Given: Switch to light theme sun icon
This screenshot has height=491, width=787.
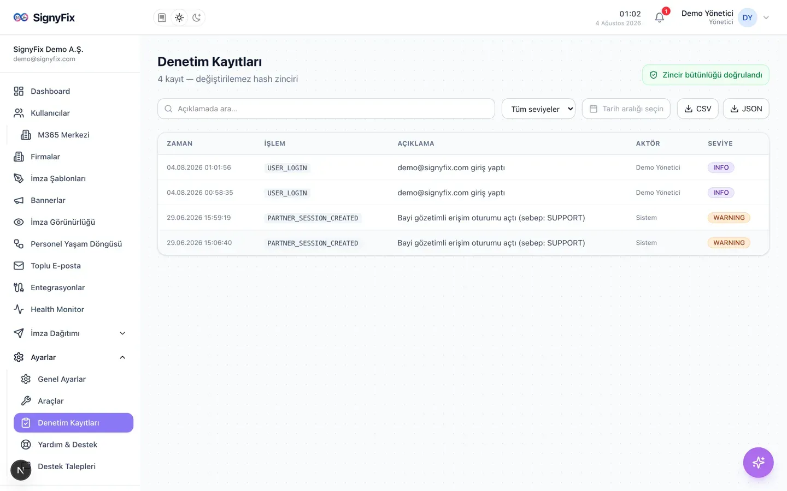Looking at the screenshot, I should click(x=179, y=17).
